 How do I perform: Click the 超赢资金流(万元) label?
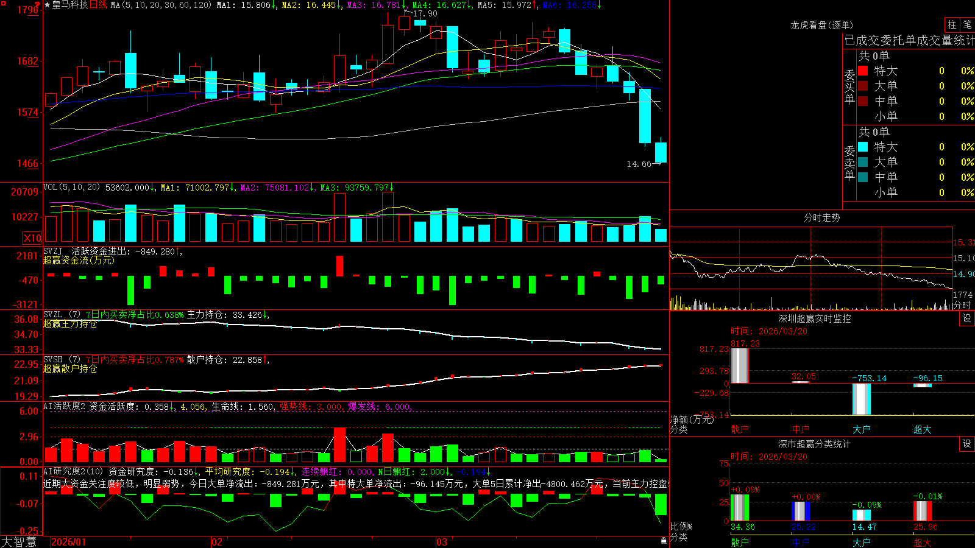79,260
